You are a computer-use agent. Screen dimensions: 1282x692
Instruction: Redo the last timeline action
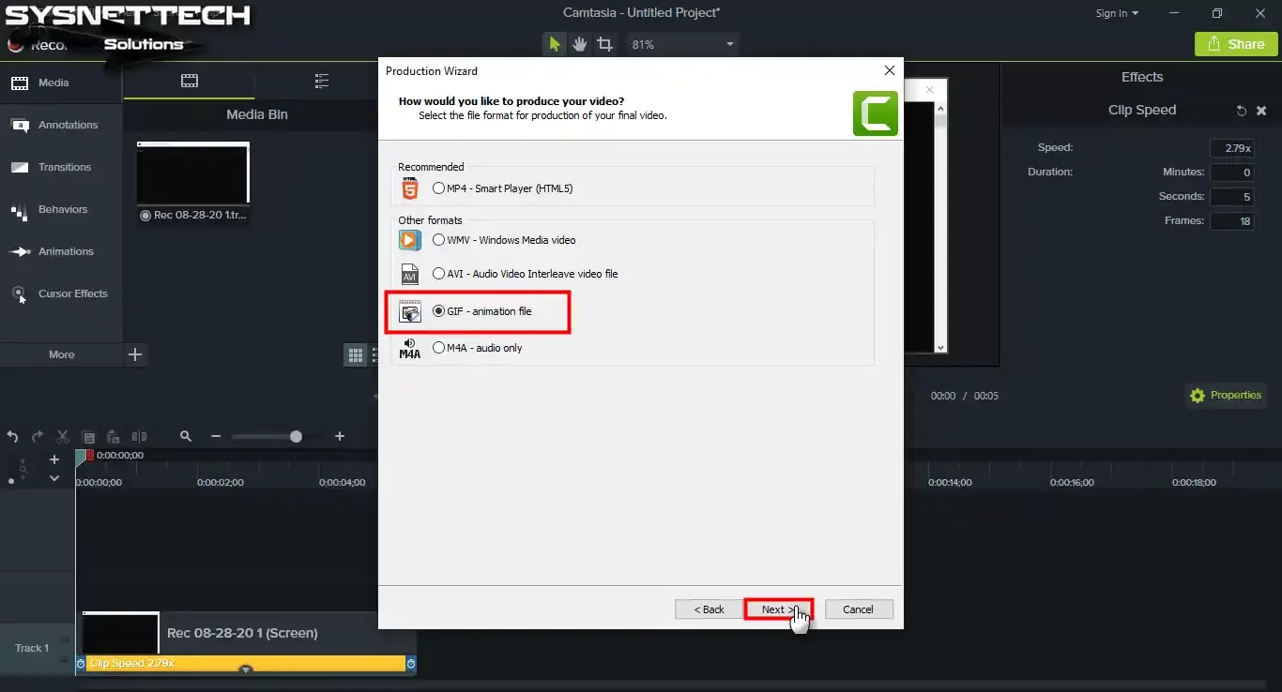38,437
